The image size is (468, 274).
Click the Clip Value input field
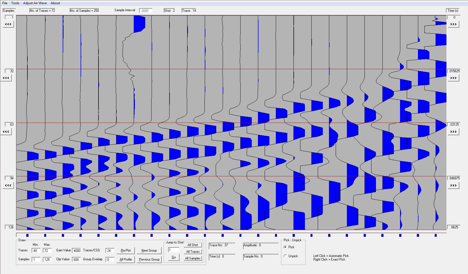(x=77, y=260)
